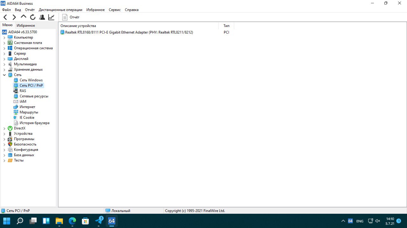407x228 pixels.
Task: Expand the Конфигурация tree node
Action: click(4, 150)
